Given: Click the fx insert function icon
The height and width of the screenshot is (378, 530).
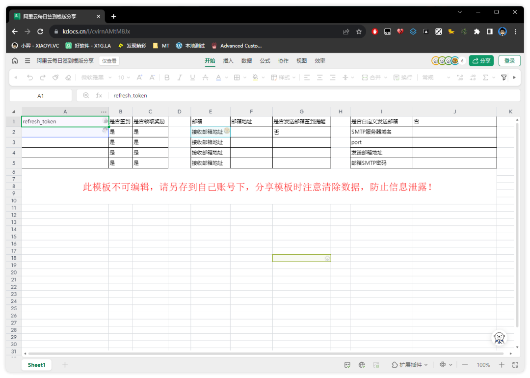Looking at the screenshot, I should click(99, 96).
